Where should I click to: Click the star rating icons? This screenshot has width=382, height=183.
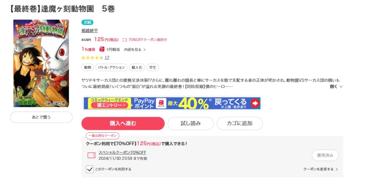[x=92, y=58]
